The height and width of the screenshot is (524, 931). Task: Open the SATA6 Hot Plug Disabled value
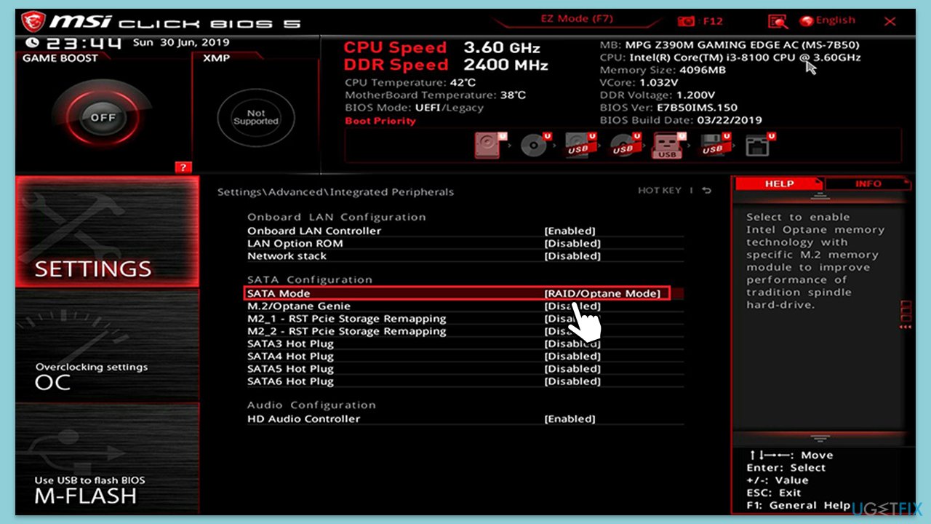[572, 381]
